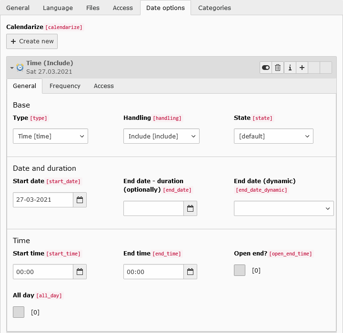Show info for the Time record
The image size is (343, 333).
click(290, 68)
